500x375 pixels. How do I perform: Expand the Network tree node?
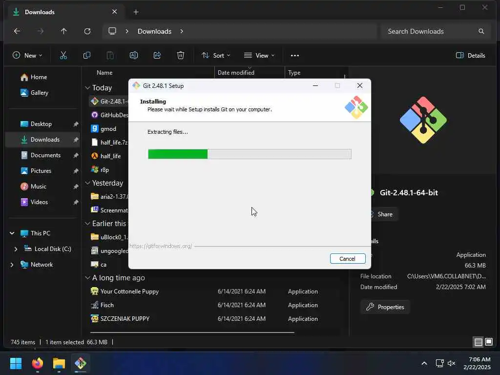pyautogui.click(x=12, y=265)
